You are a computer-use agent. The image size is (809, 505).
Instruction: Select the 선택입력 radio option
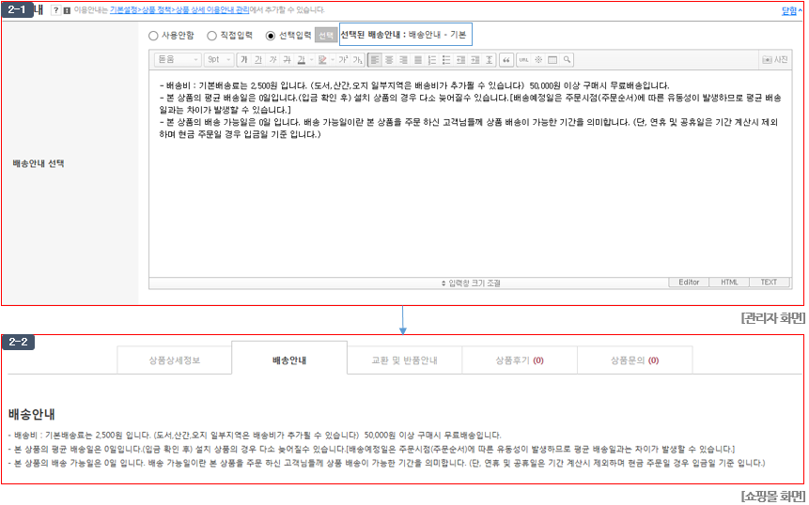271,36
